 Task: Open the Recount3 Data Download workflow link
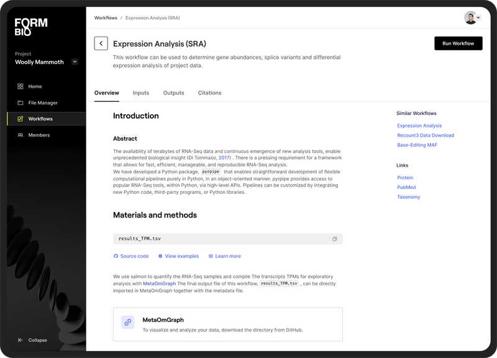[425, 135]
